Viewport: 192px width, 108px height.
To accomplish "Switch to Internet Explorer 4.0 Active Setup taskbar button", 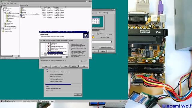I will [x=30, y=101].
